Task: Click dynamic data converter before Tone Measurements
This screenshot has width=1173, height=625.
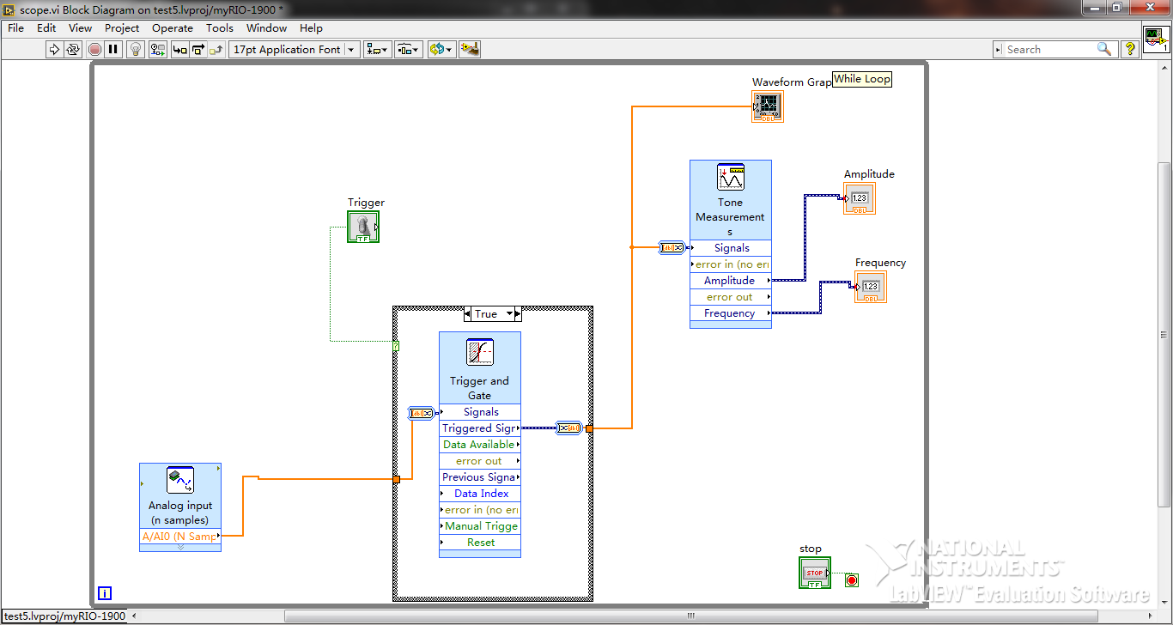Action: 672,248
